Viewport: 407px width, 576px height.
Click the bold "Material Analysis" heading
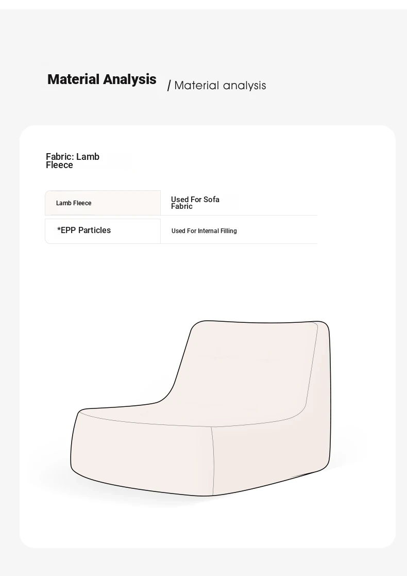click(101, 79)
